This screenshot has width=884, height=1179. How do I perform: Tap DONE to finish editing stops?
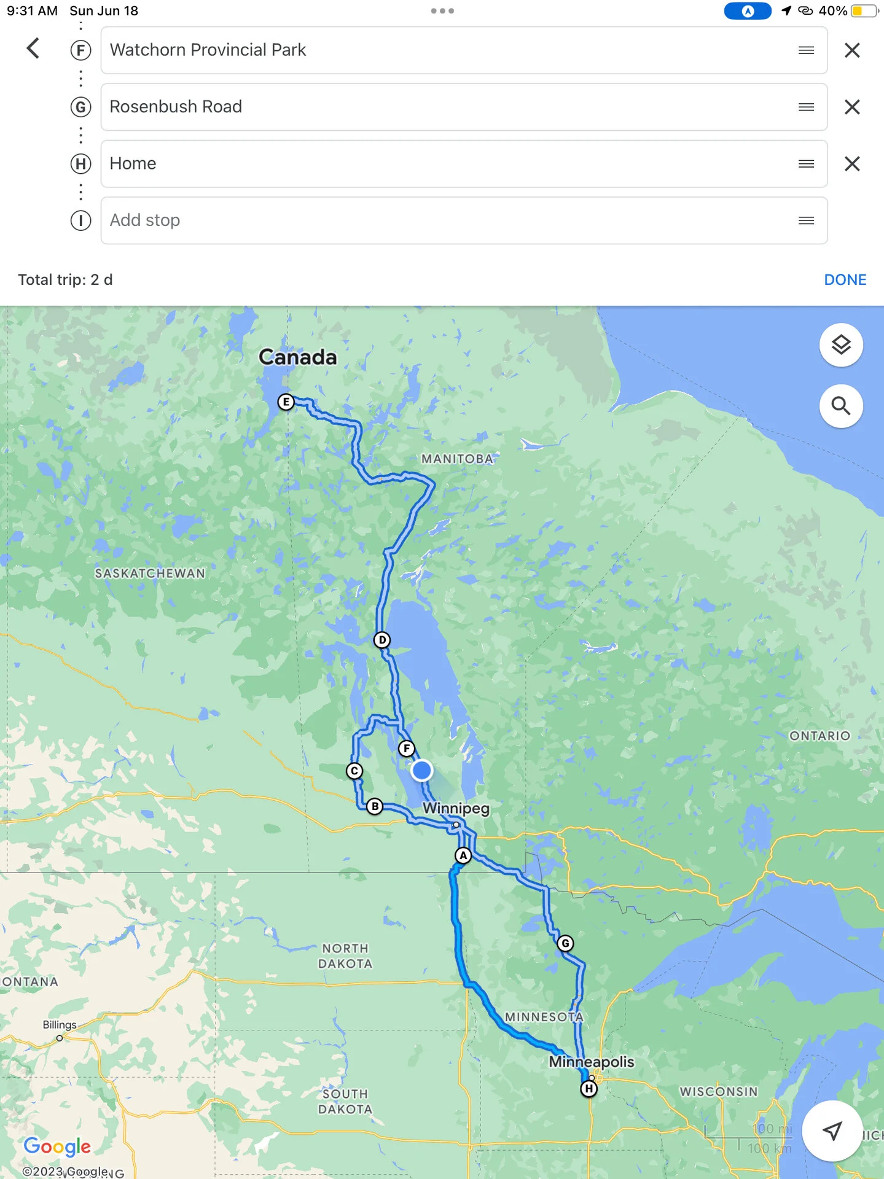tap(845, 279)
